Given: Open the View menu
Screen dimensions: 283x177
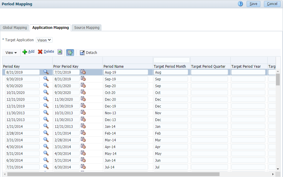Looking at the screenshot, I should click(11, 52).
